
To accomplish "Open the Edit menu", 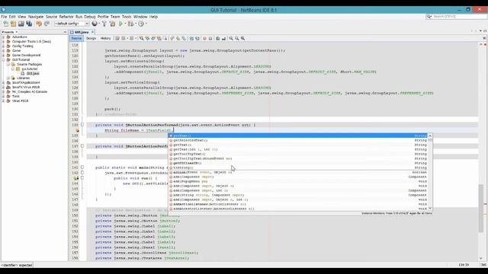I will pyautogui.click(x=12, y=17).
